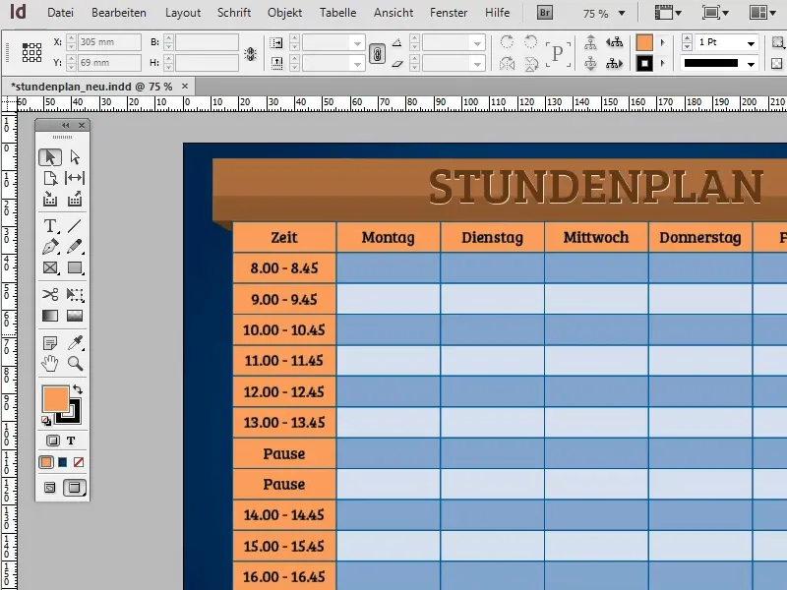Swap fill and stroke colors arrow
787x590 pixels.
(78, 388)
